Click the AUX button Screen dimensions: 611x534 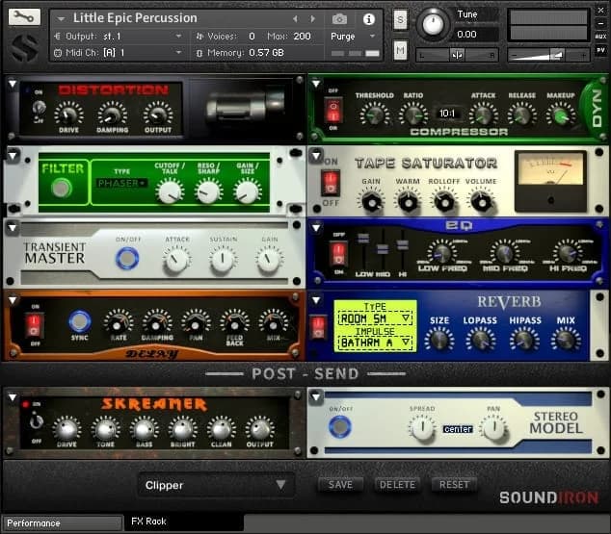point(600,37)
